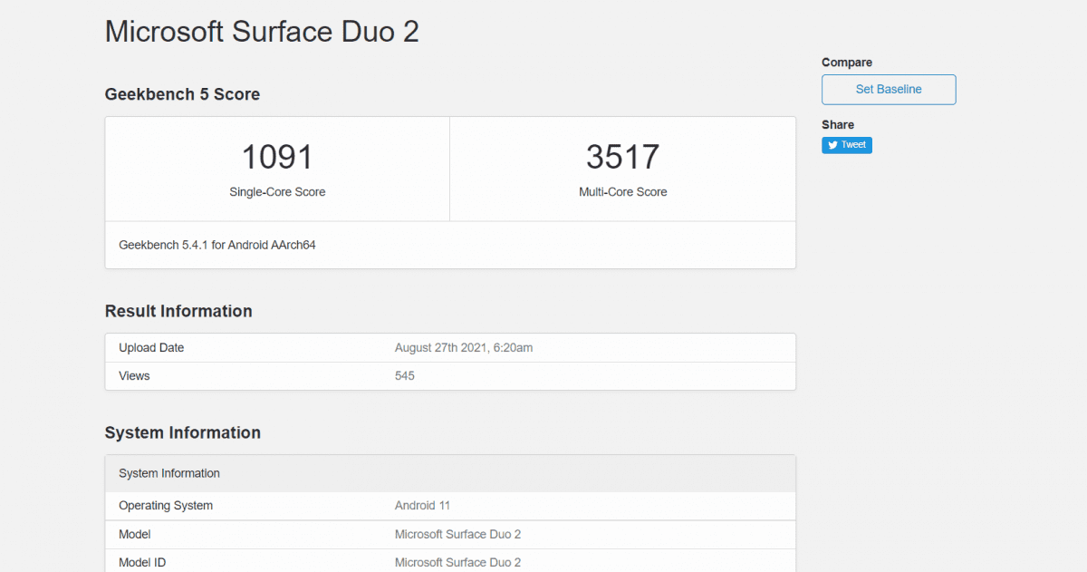Click the System Information table header
Screen dimensions: 1087x572
[450, 473]
